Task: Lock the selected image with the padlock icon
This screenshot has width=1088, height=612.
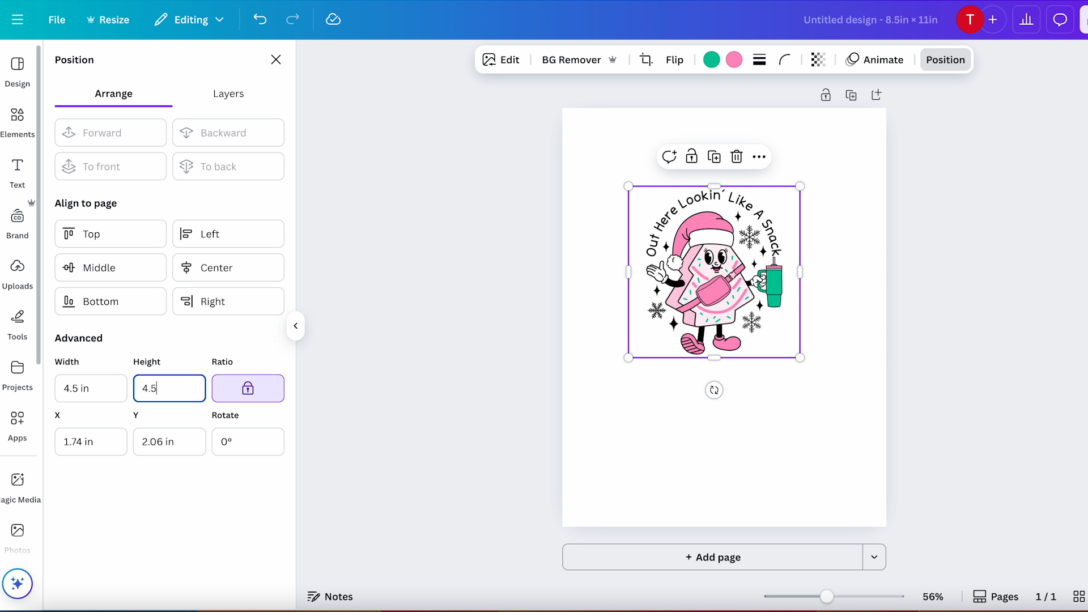Action: point(691,156)
